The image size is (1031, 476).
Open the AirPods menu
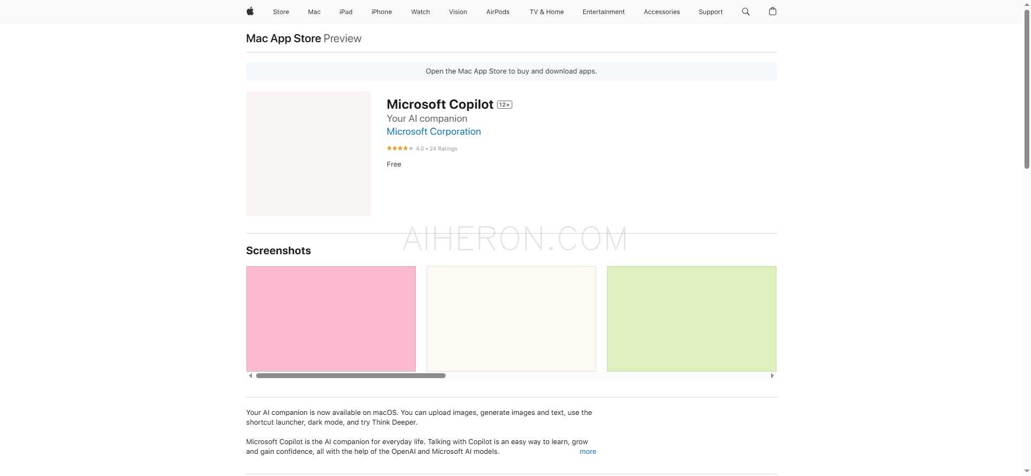(x=498, y=12)
